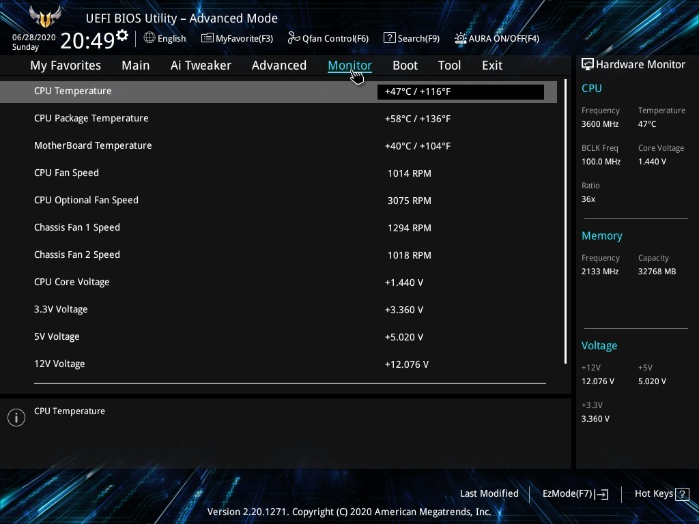Viewport: 699px width, 524px height.
Task: Switch to the Ai Tweaker tab
Action: (x=201, y=65)
